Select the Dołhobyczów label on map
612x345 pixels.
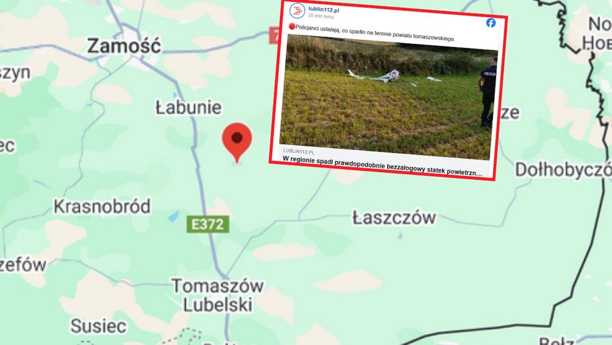[x=563, y=170]
